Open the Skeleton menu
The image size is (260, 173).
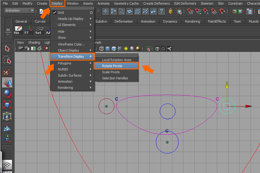pos(207,3)
